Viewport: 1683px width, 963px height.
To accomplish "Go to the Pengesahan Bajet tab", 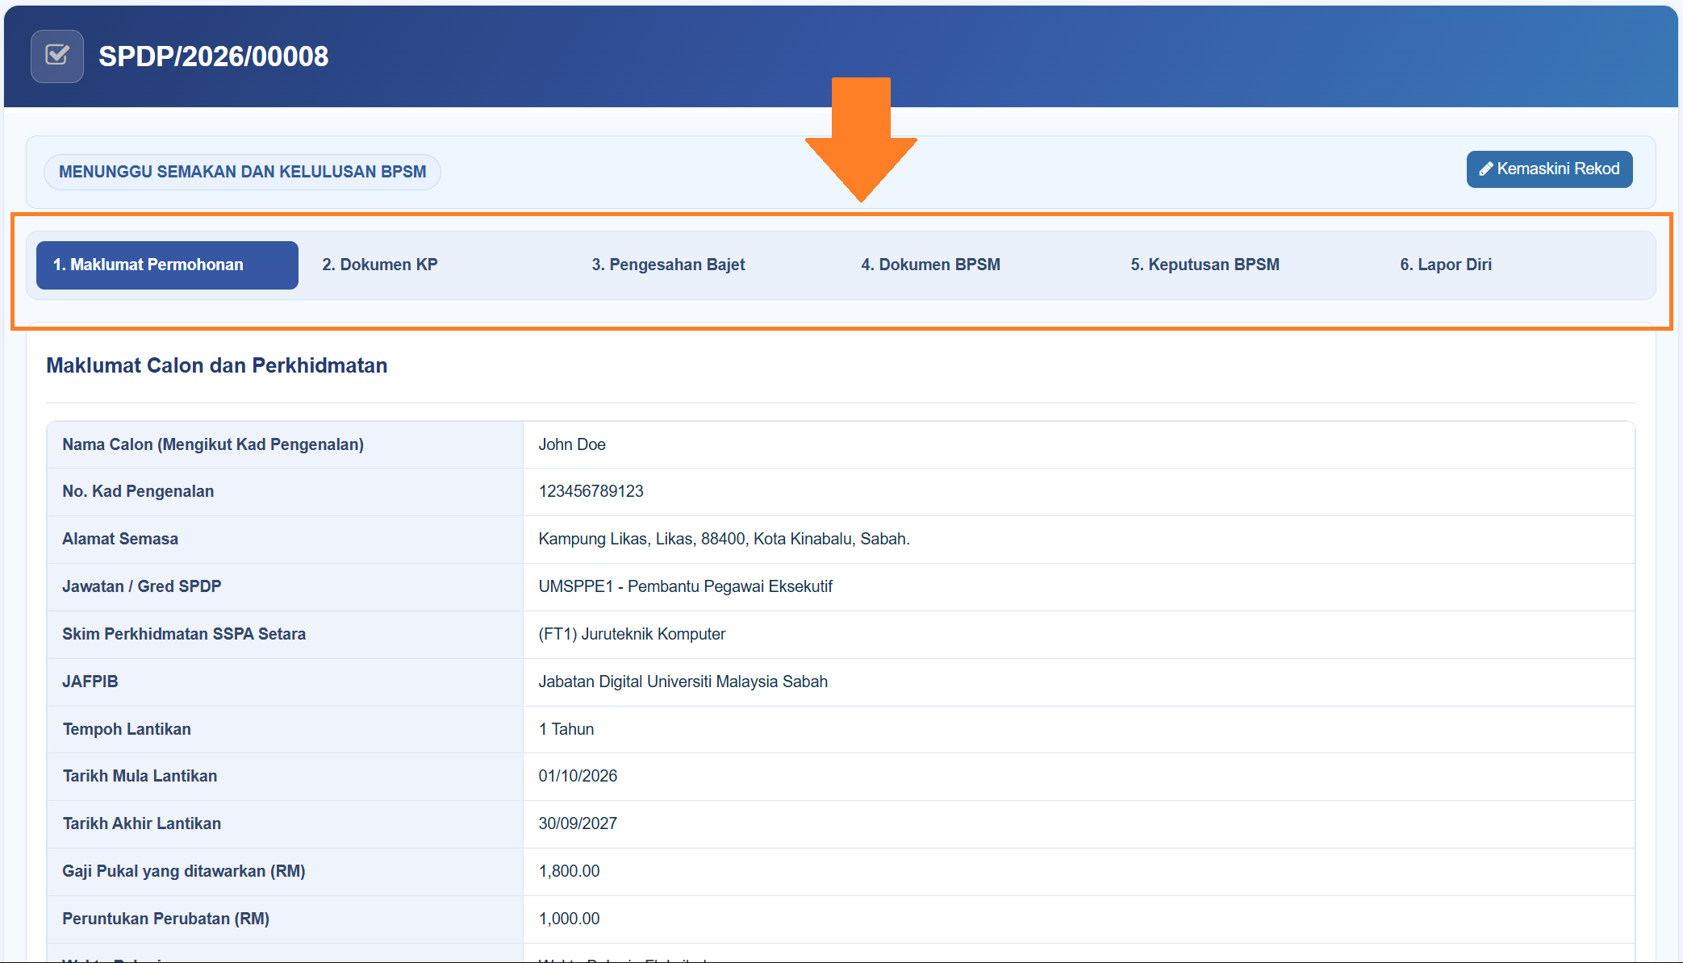I will click(668, 265).
